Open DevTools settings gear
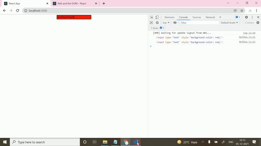This screenshot has width=261, height=146. pyautogui.click(x=246, y=17)
